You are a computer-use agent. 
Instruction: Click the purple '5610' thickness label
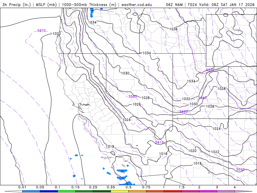tap(159, 142)
